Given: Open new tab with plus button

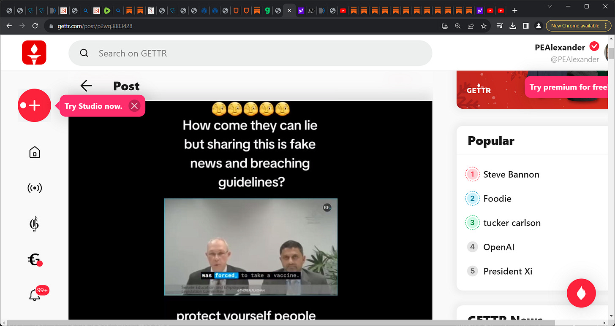Looking at the screenshot, I should [x=514, y=11].
